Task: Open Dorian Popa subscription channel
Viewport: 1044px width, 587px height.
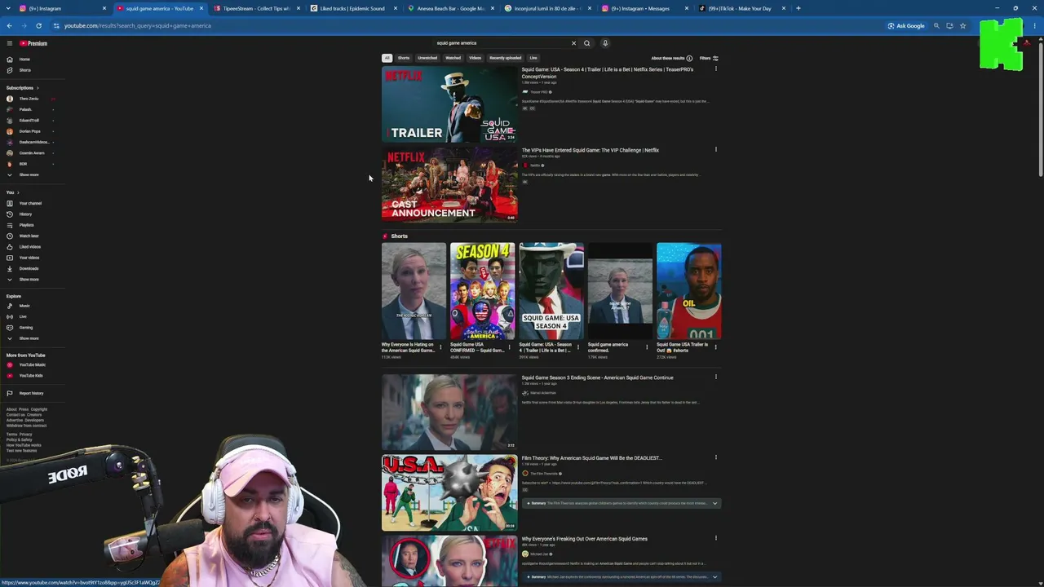Action: 29,131
